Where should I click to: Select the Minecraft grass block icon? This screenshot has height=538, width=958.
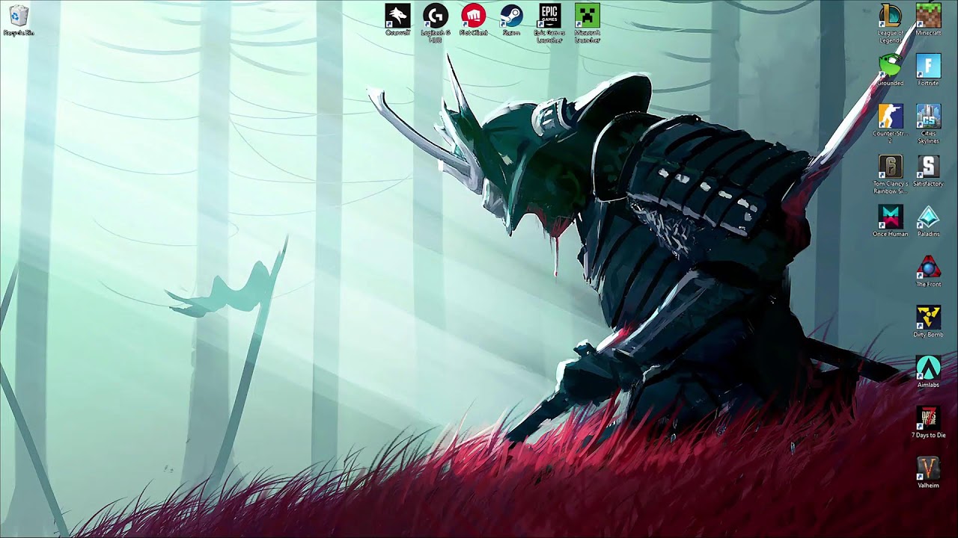928,16
